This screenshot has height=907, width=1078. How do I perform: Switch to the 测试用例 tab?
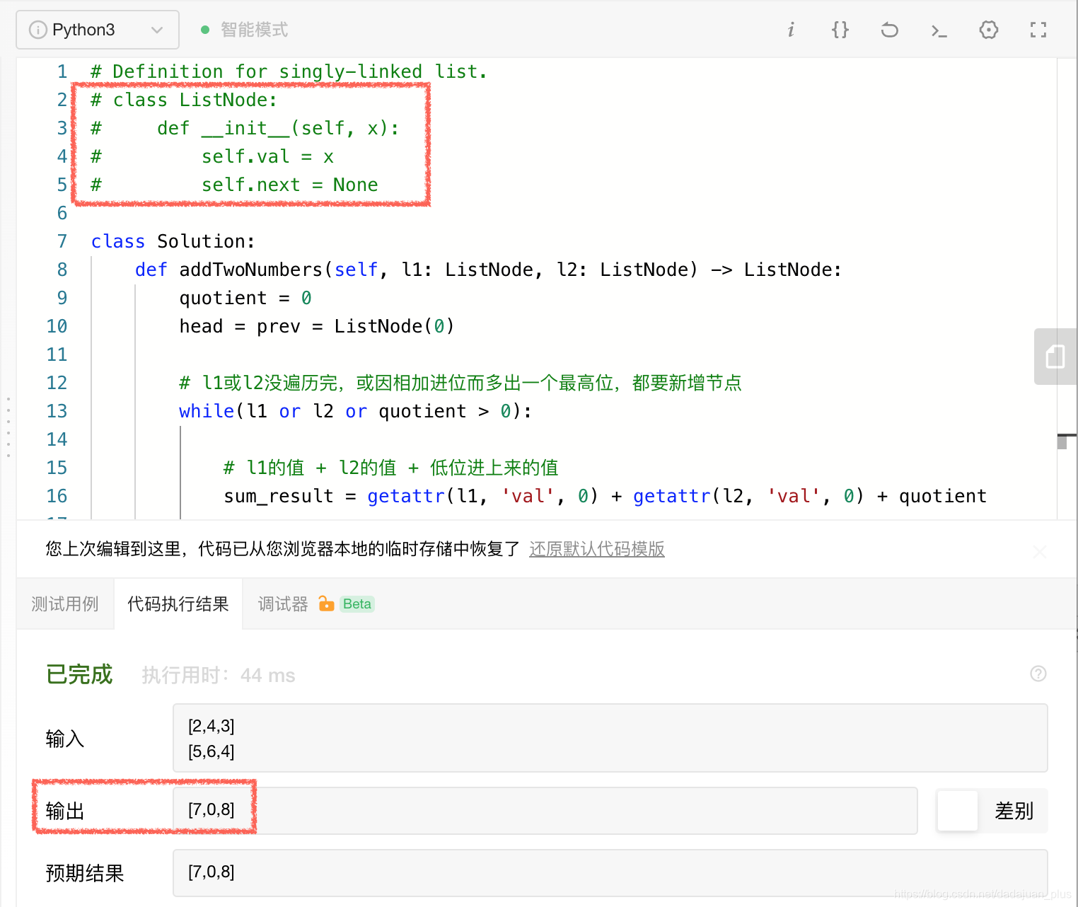pos(64,603)
